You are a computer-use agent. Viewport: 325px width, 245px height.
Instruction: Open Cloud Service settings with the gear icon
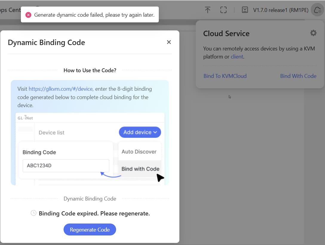tap(313, 33)
